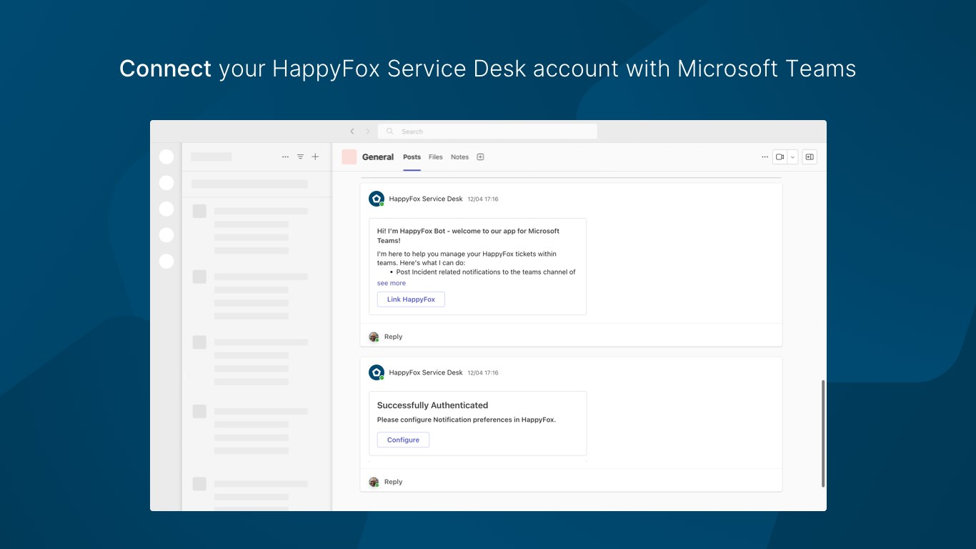Open the filter icon in the sidebar header

(301, 157)
